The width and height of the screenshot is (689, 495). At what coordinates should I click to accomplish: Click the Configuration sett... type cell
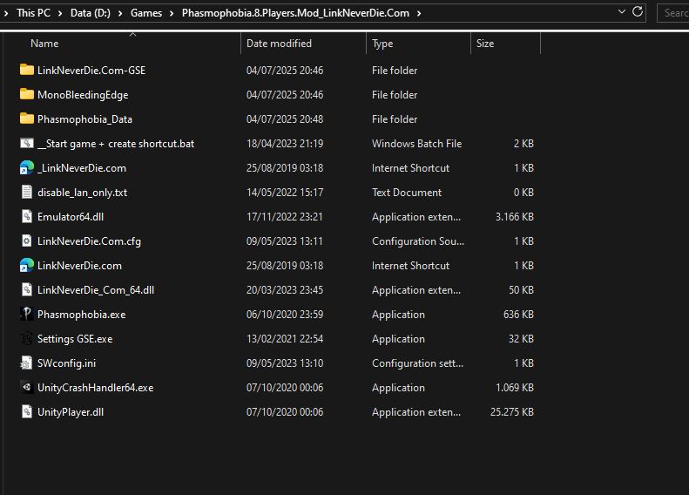(x=417, y=363)
